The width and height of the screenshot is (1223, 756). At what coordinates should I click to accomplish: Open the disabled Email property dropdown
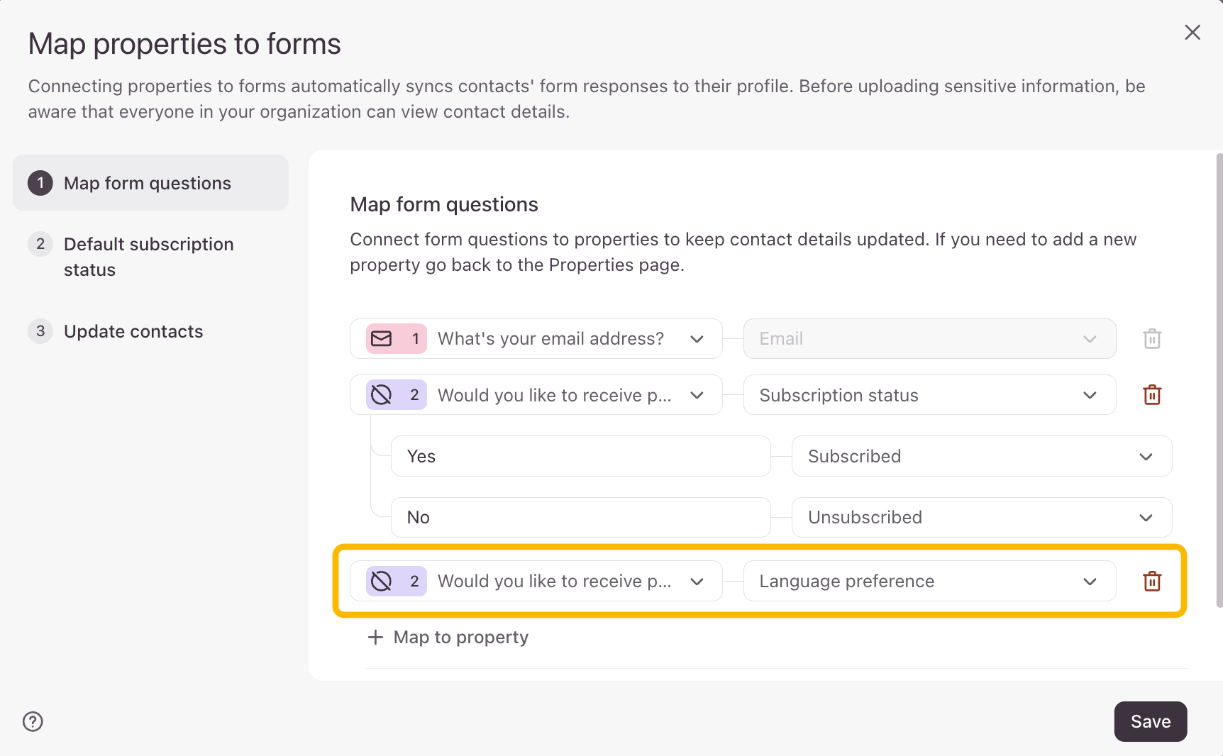pyautogui.click(x=929, y=339)
